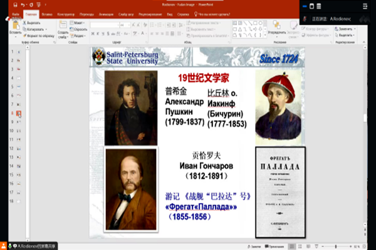
Task: Adjust the zoom slider in status bar
Action: click(336, 246)
